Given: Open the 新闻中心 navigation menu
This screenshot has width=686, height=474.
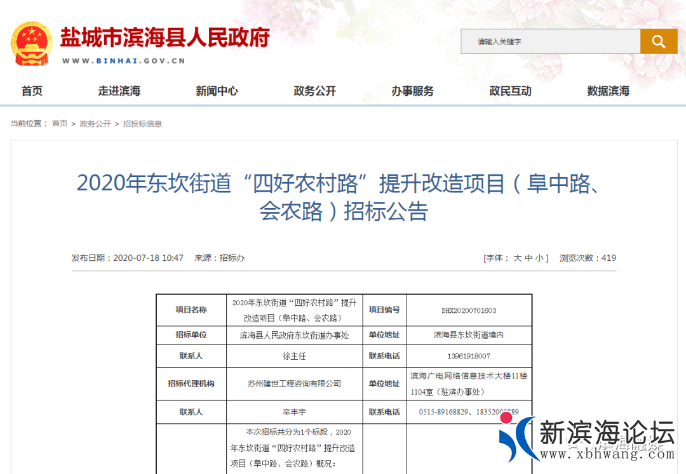Looking at the screenshot, I should click(217, 91).
